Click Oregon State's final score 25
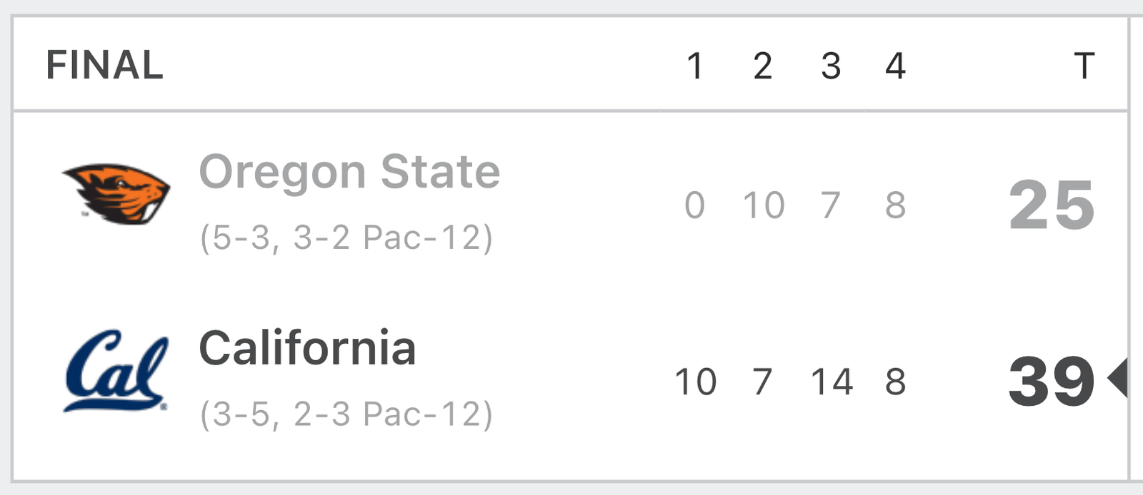 coord(1052,205)
